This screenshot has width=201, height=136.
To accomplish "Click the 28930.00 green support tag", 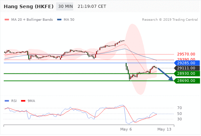I will [x=187, y=73].
